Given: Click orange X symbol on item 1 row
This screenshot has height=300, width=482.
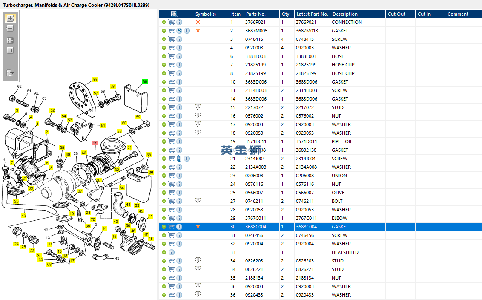Looking at the screenshot, I should click(x=198, y=22).
